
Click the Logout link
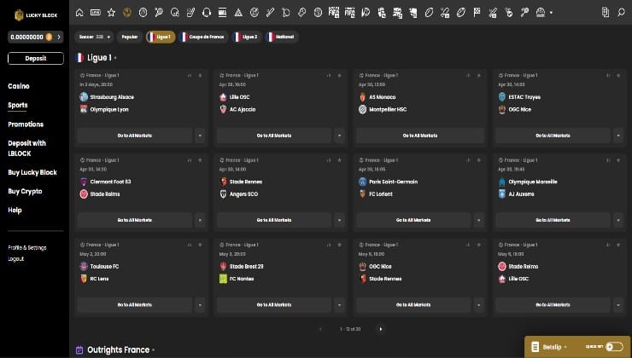point(16,258)
